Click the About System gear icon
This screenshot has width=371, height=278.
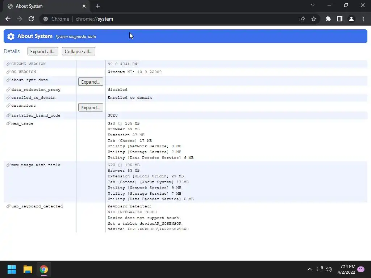coord(11,37)
